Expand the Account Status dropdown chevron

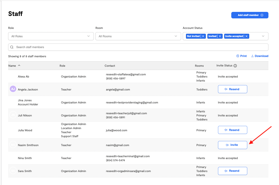[263, 36]
